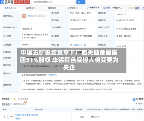Click the chart icon next to 参保人数 value
The height and width of the screenshot is (121, 144).
click(x=85, y=45)
